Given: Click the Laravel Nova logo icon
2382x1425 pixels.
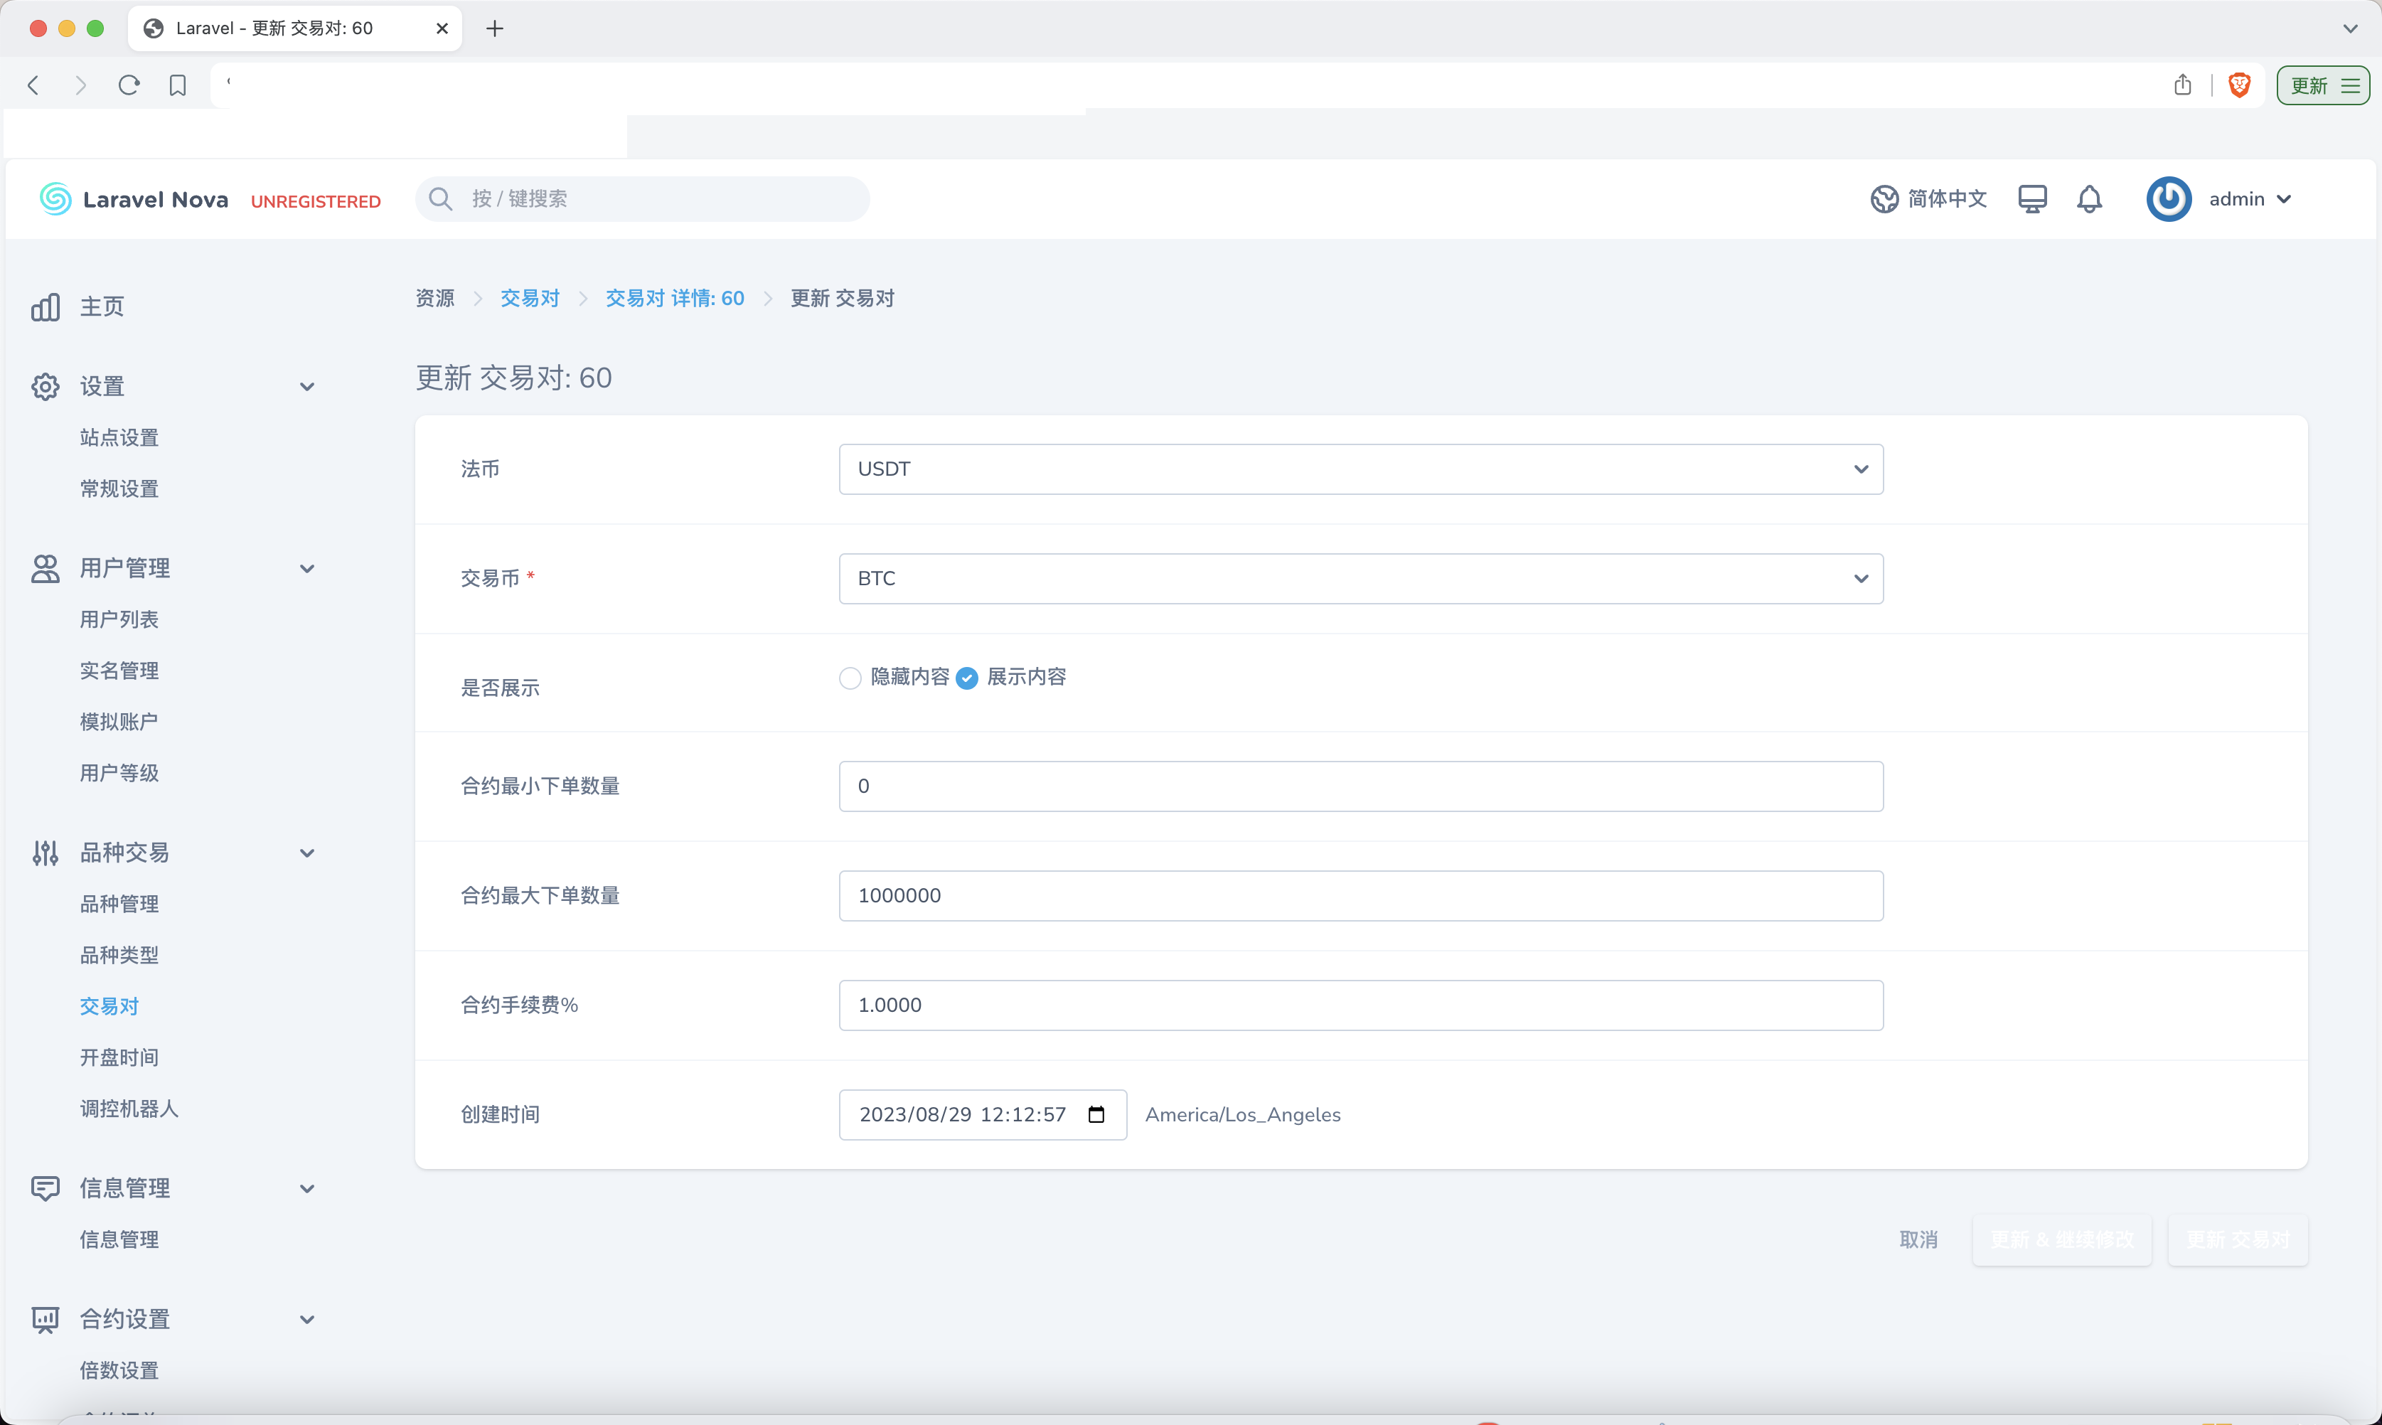Looking at the screenshot, I should tap(55, 199).
